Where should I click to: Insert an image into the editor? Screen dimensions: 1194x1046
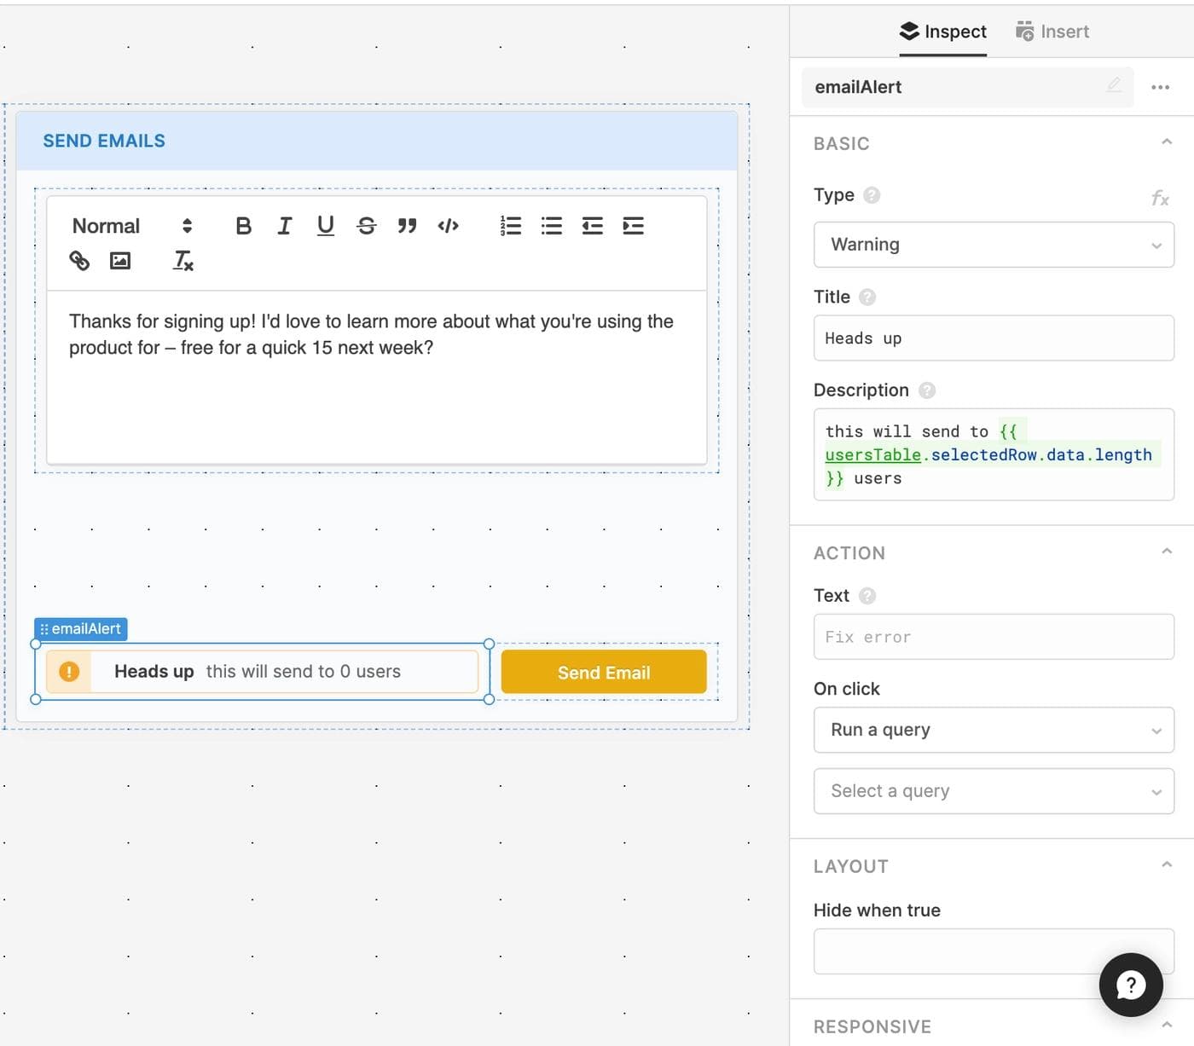[120, 261]
